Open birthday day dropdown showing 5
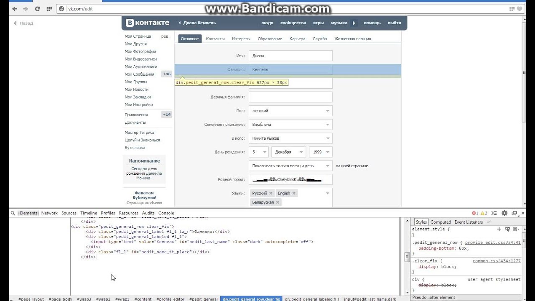This screenshot has width=535, height=301. coord(259,152)
